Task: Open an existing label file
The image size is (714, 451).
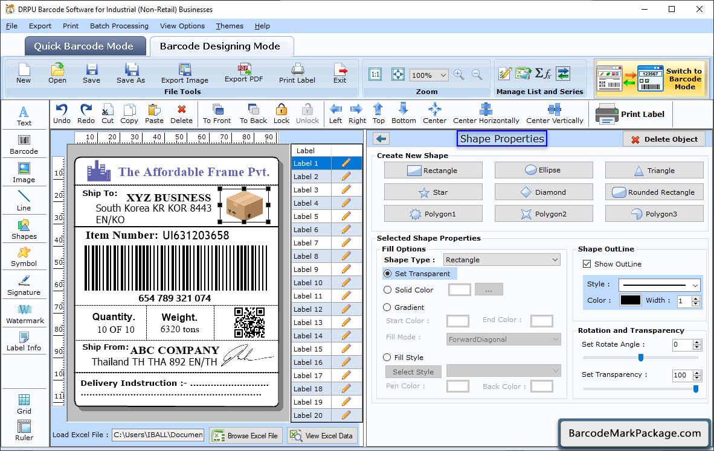Action: 57,73
